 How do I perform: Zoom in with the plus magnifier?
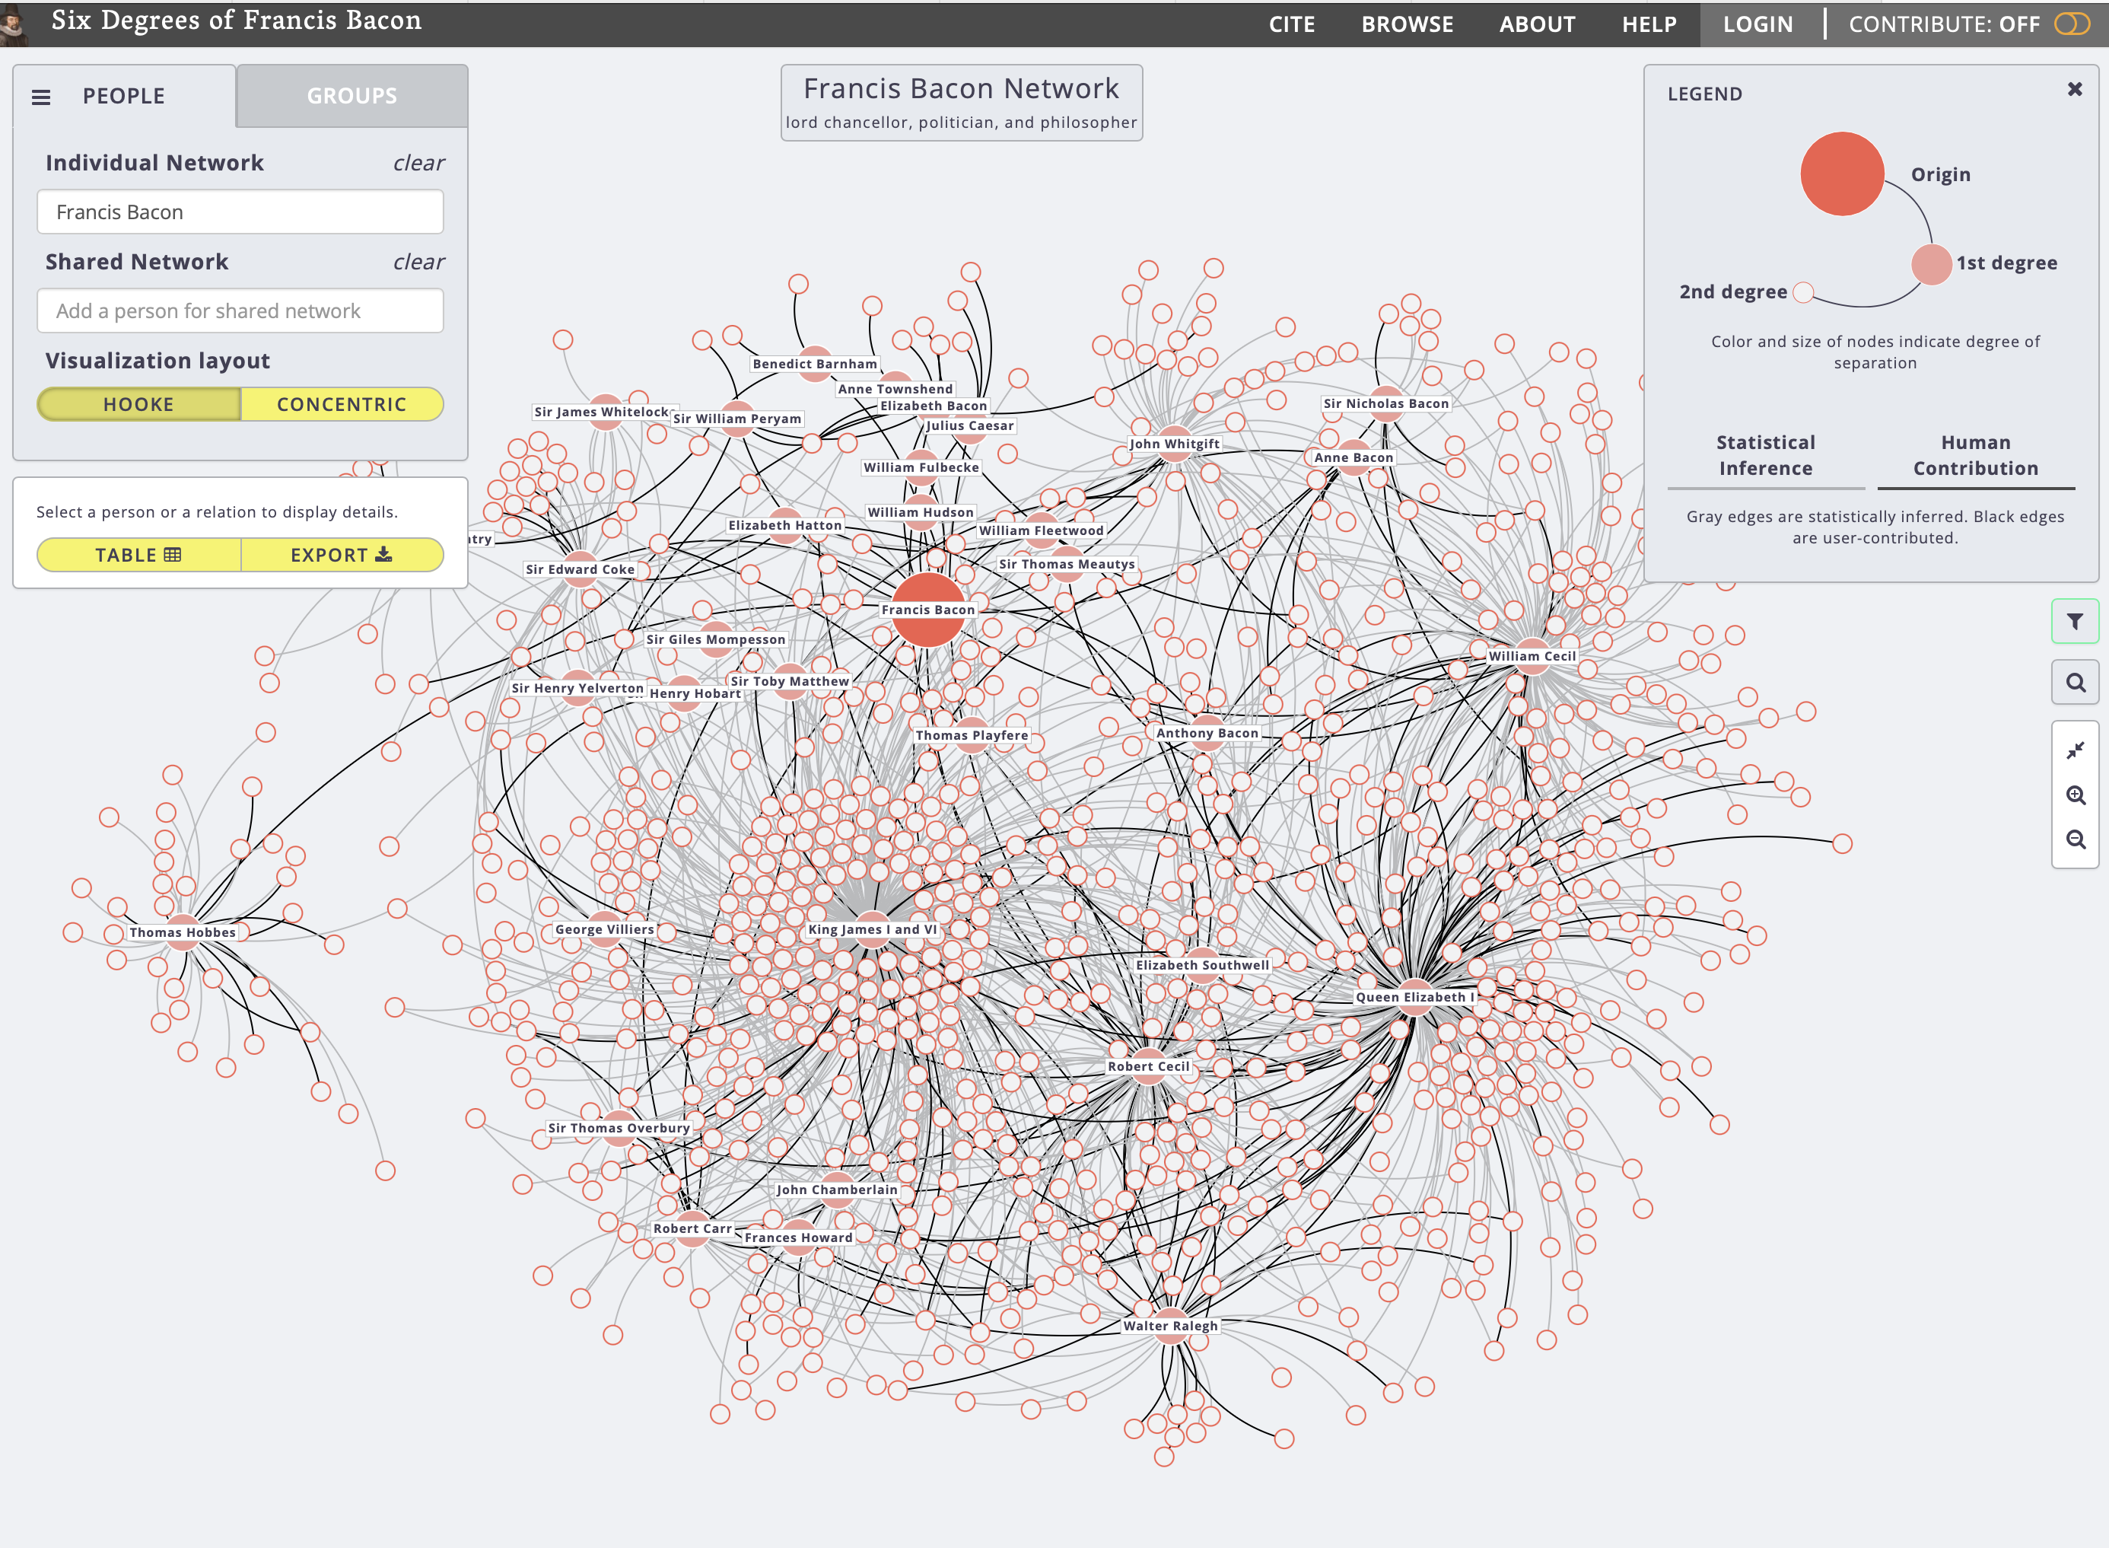tap(2074, 795)
